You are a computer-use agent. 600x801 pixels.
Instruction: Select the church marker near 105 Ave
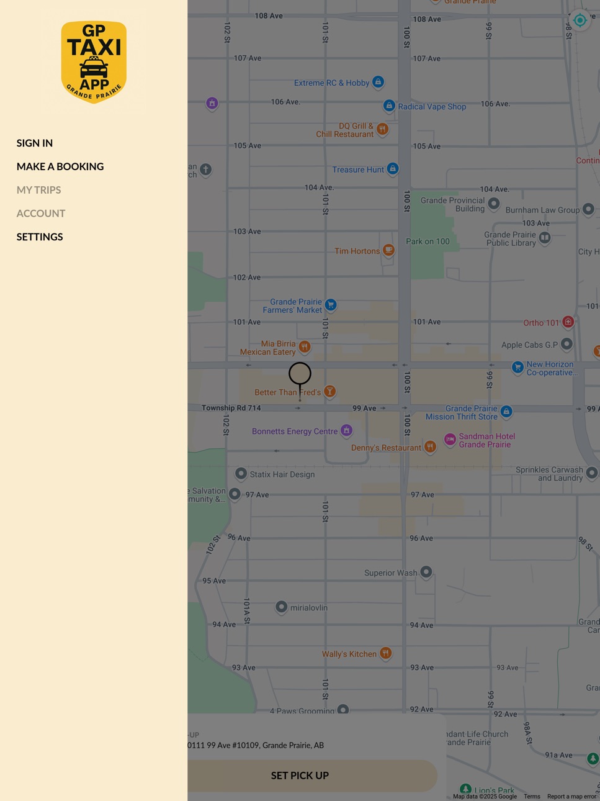tap(206, 169)
